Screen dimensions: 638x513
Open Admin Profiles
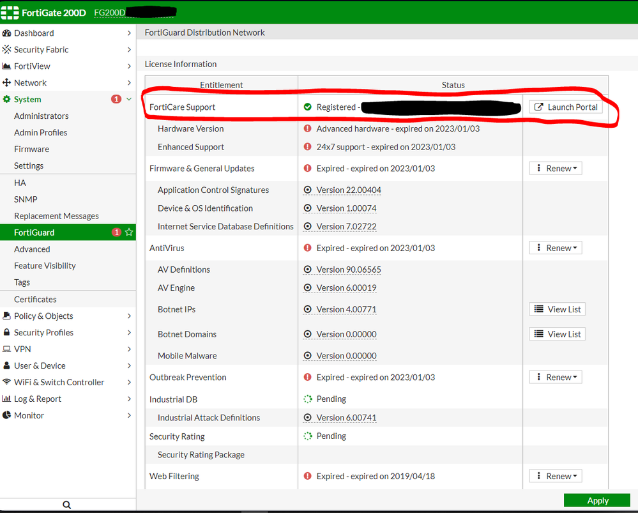tap(68, 132)
